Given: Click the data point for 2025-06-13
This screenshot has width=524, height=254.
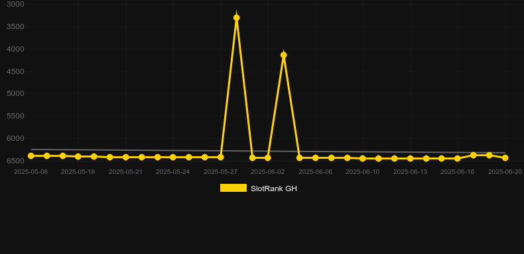Looking at the screenshot, I should [411, 158].
